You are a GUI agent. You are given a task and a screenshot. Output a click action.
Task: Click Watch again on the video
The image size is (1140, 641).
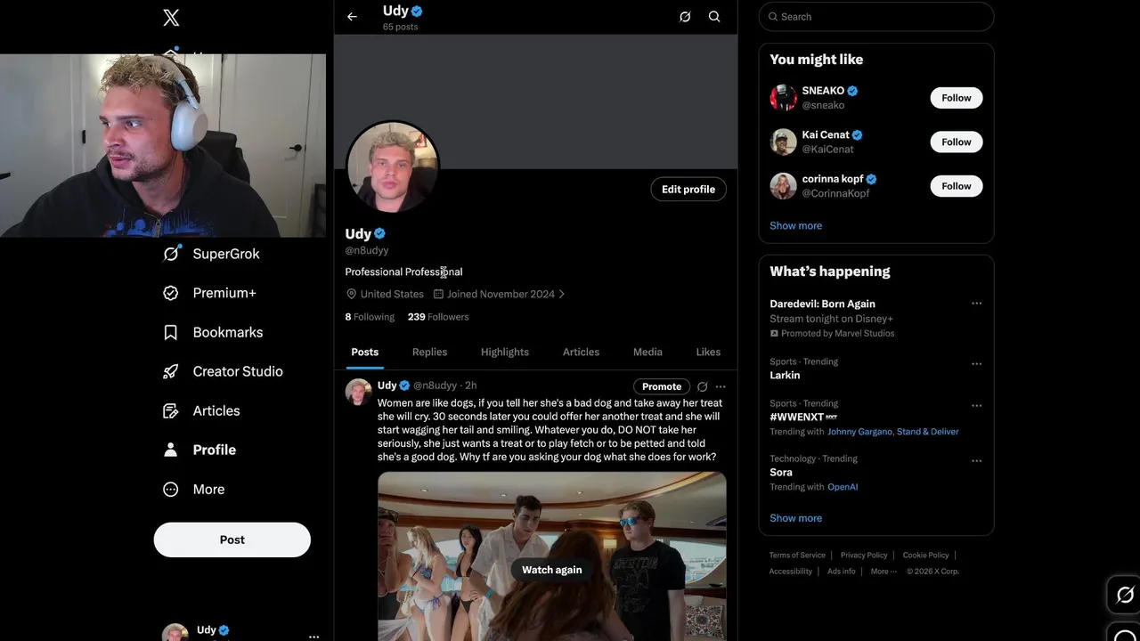[552, 570]
